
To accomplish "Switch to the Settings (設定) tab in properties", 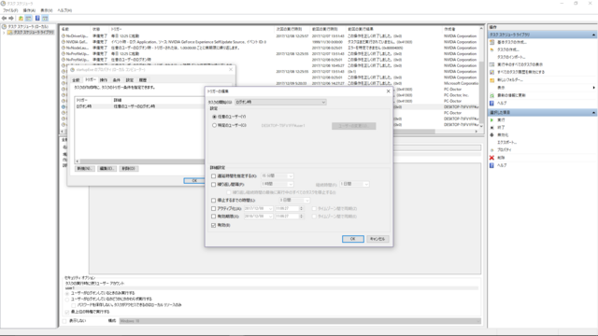I will pyautogui.click(x=130, y=80).
